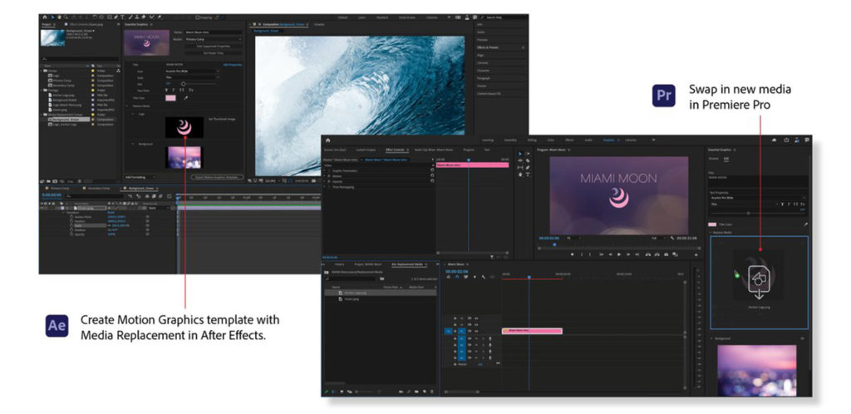Collapse the Logo group in After Effects
851x414 pixels.
[133, 114]
